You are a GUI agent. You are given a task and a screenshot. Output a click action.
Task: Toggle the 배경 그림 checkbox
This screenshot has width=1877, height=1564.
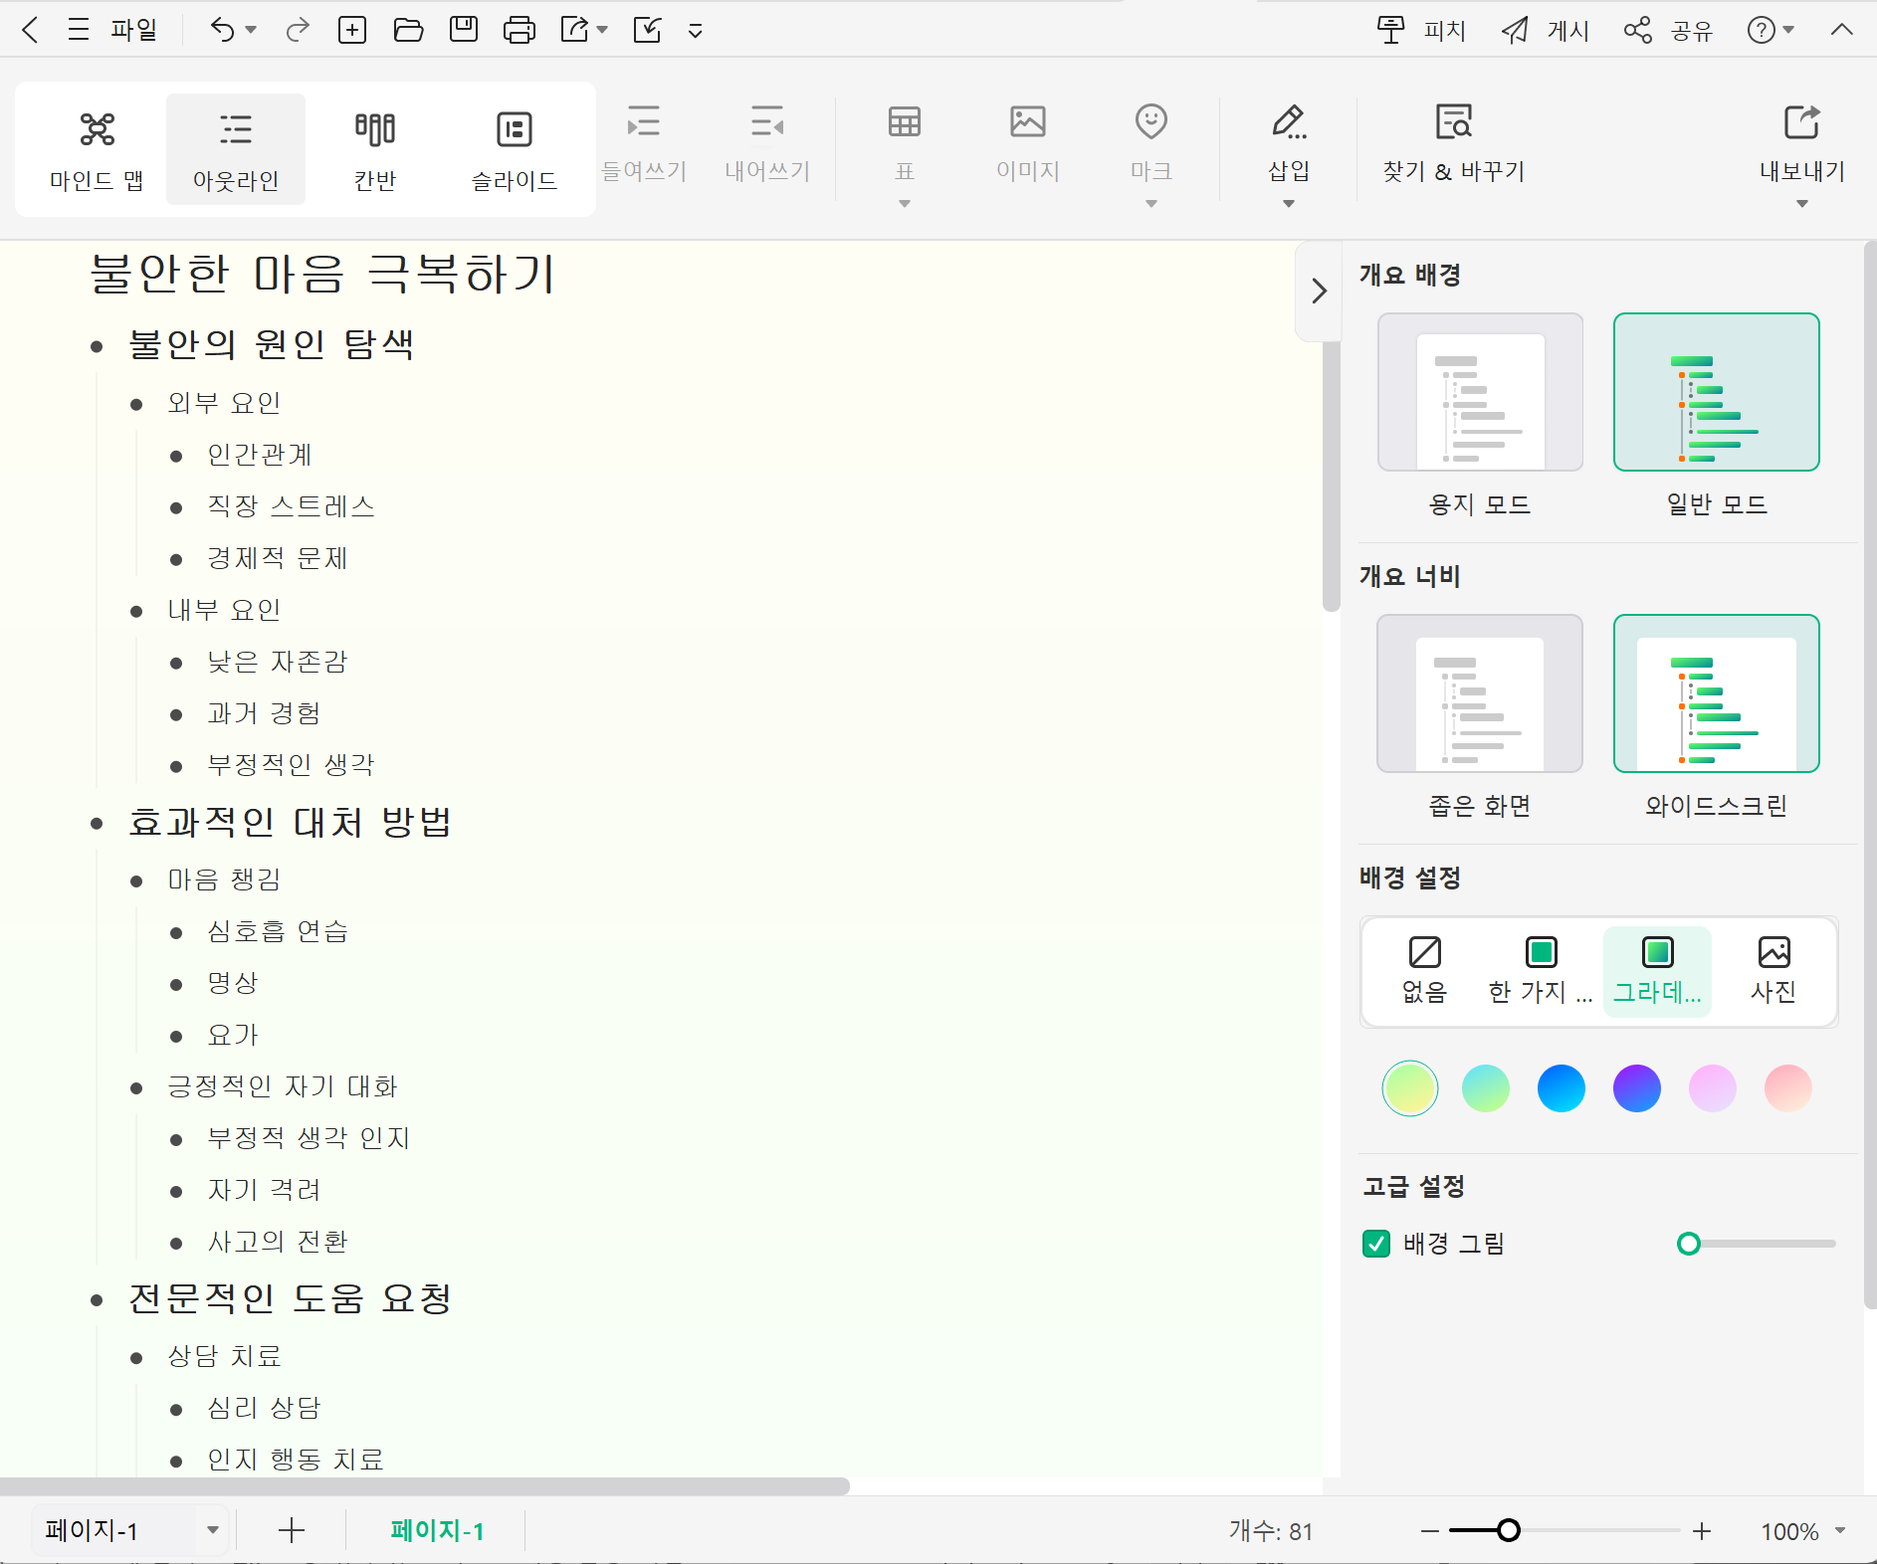point(1376,1244)
